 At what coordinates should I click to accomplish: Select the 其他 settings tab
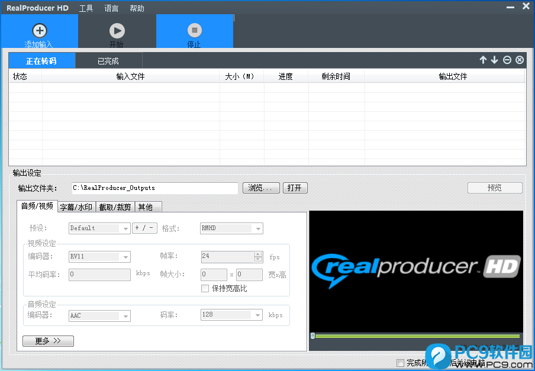(149, 207)
